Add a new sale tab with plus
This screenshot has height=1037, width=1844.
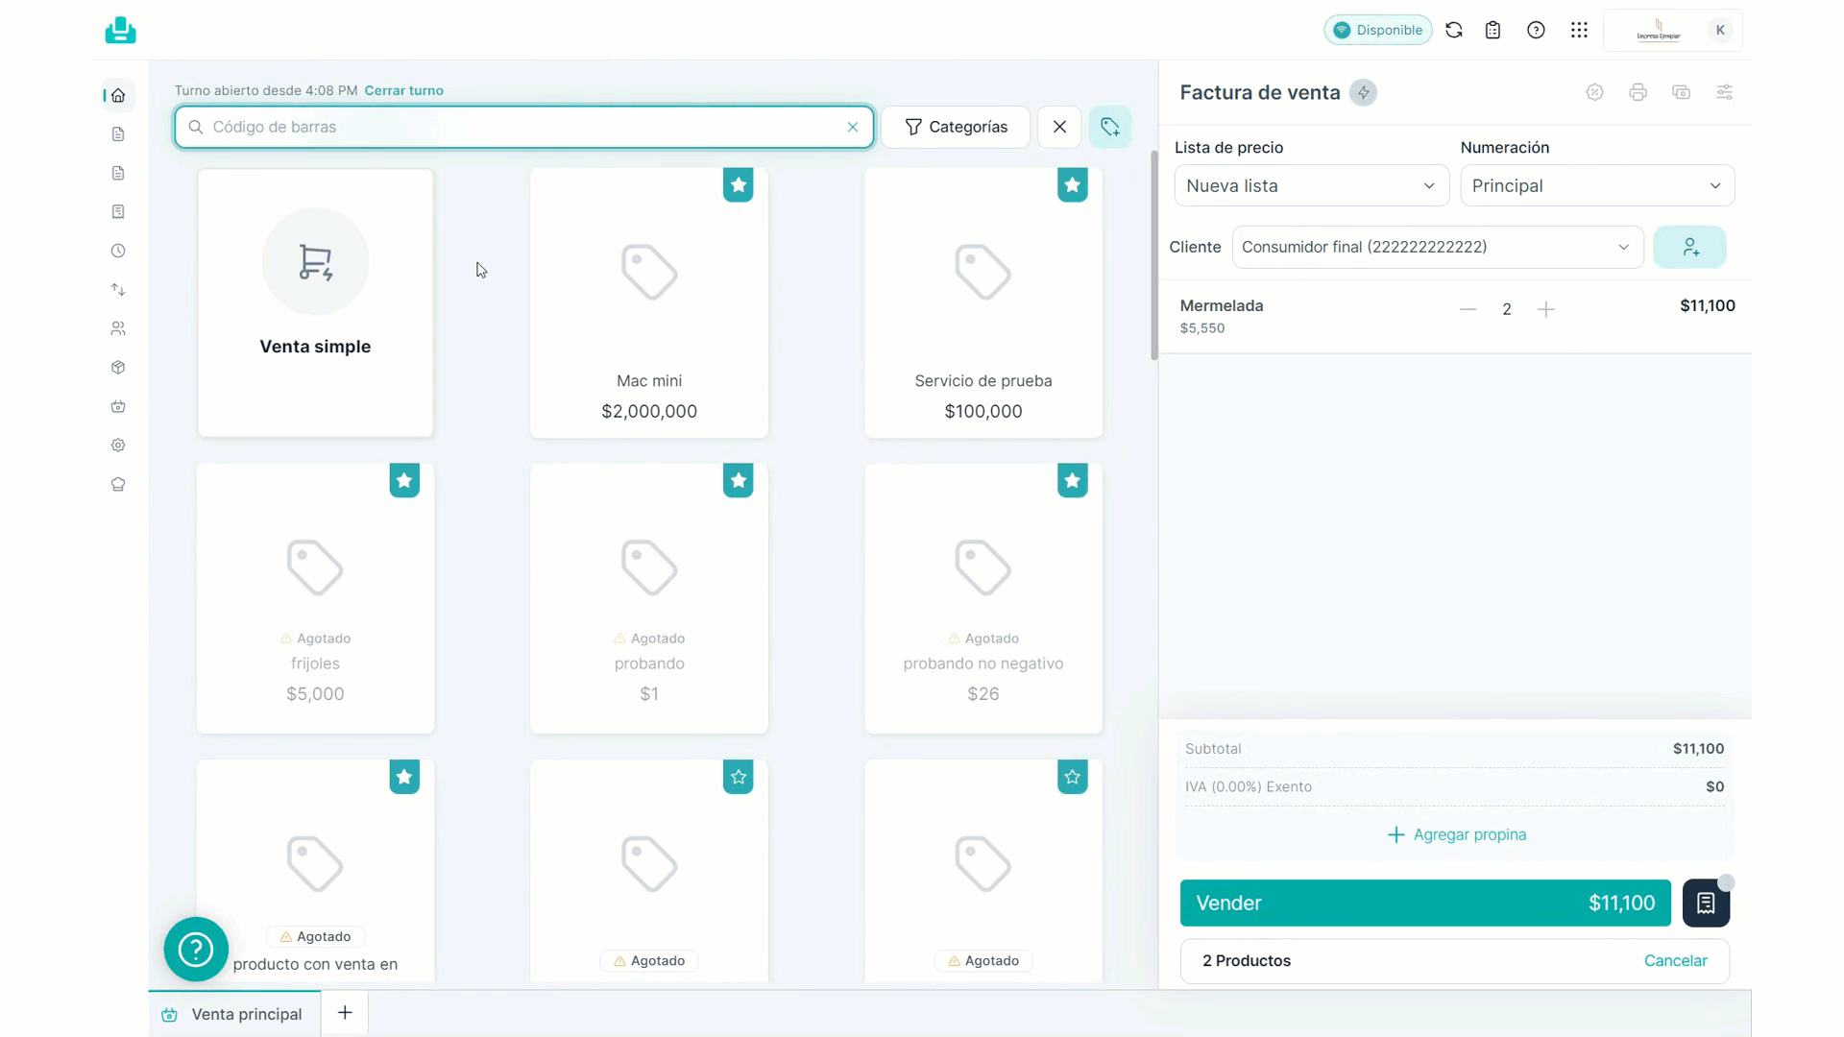pos(345,1012)
